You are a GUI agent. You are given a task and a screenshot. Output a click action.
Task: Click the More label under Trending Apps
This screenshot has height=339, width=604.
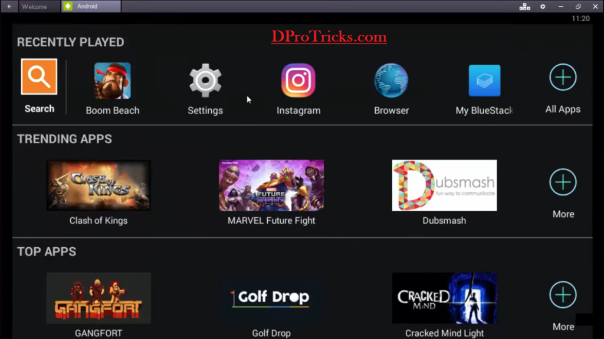[x=563, y=214]
